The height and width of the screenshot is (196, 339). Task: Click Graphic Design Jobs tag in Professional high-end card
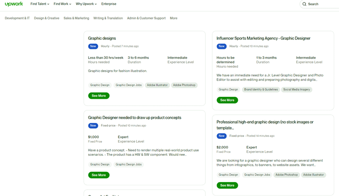point(257,175)
